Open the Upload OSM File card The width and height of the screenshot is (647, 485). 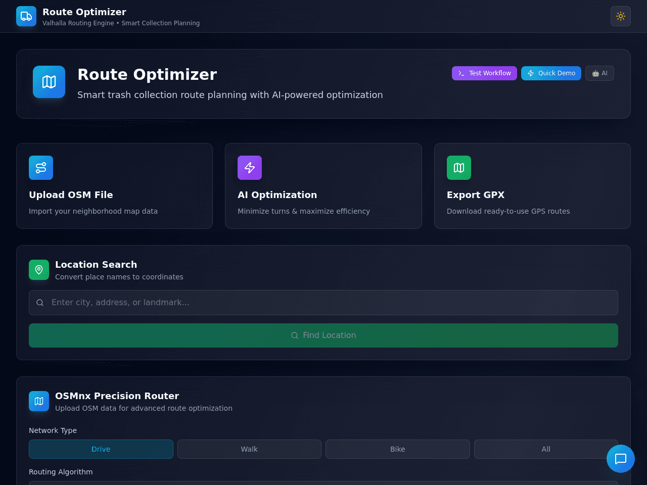[x=114, y=186]
